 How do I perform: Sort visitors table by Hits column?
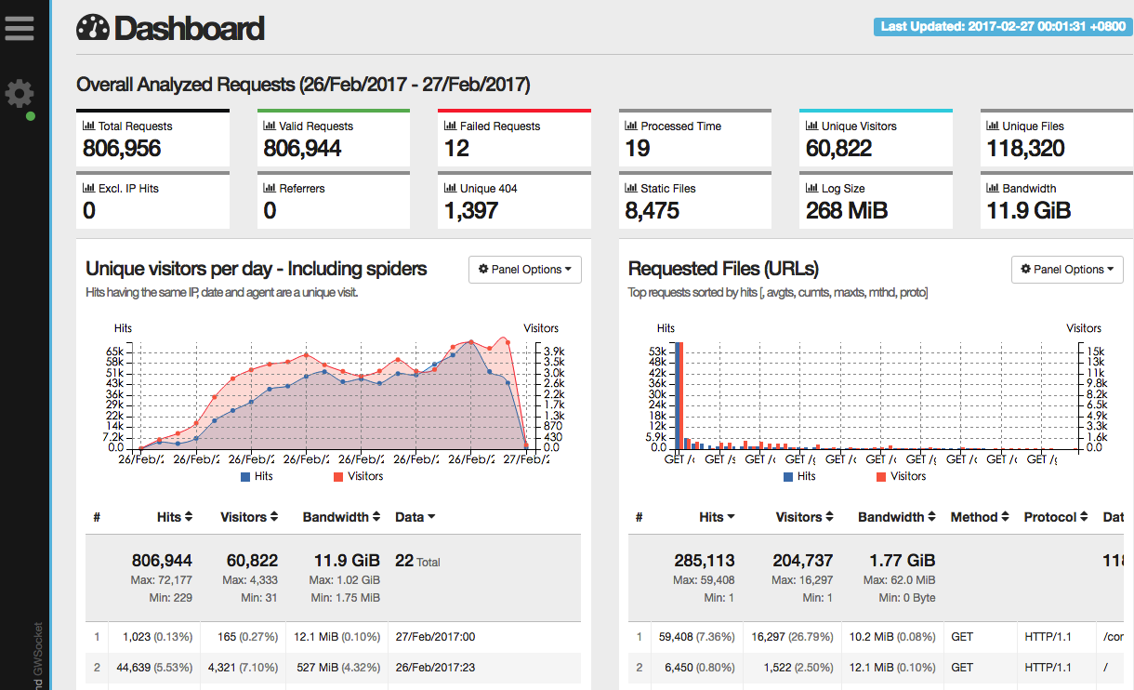pos(175,517)
